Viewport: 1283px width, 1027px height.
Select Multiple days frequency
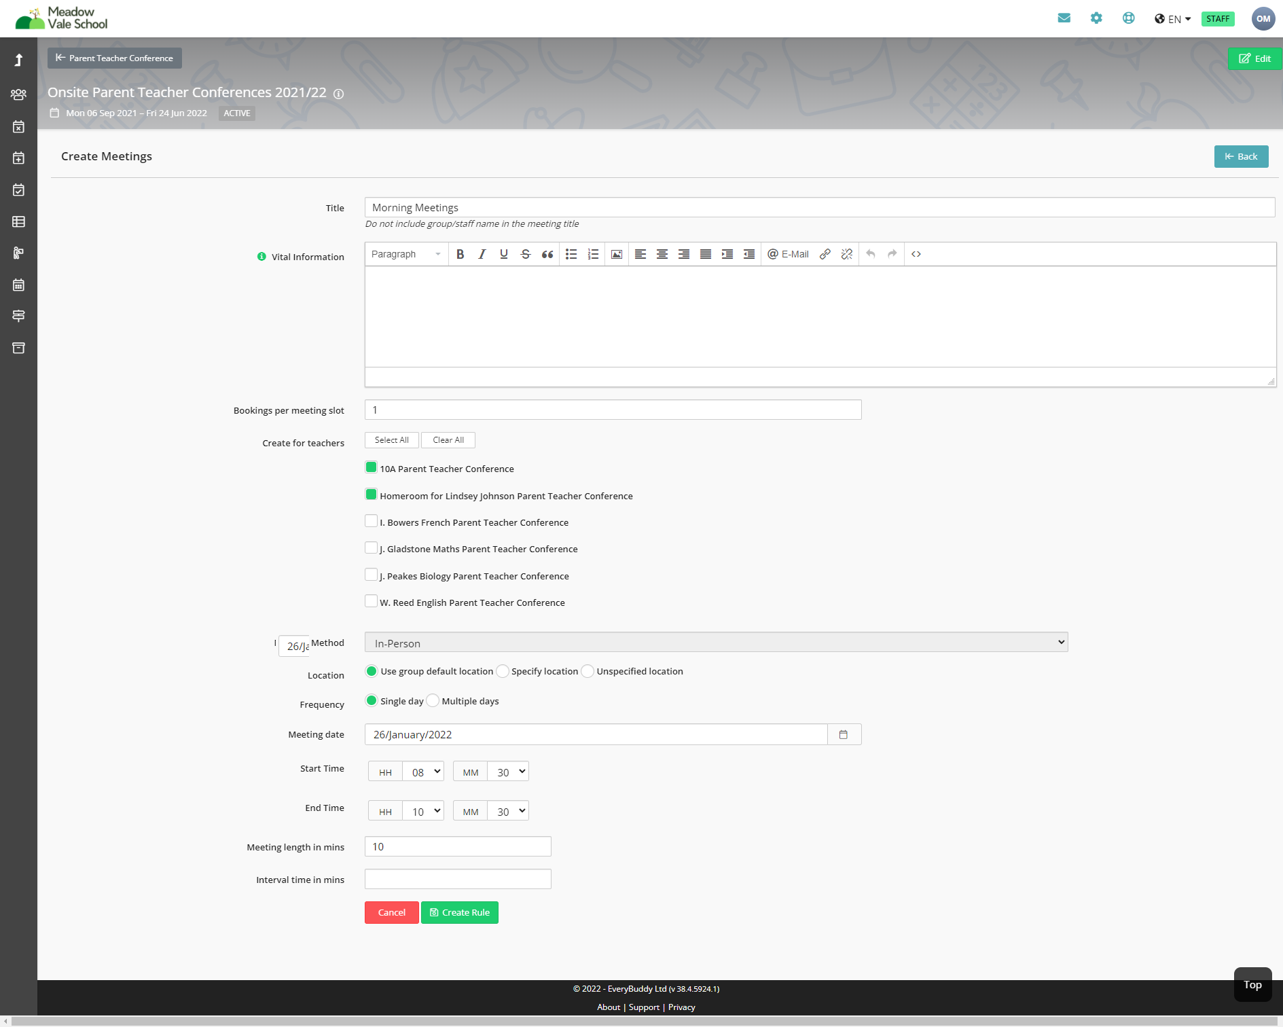pos(433,700)
